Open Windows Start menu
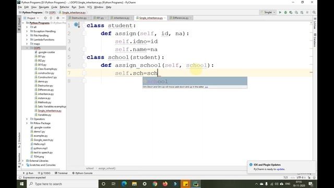 coord(22,184)
